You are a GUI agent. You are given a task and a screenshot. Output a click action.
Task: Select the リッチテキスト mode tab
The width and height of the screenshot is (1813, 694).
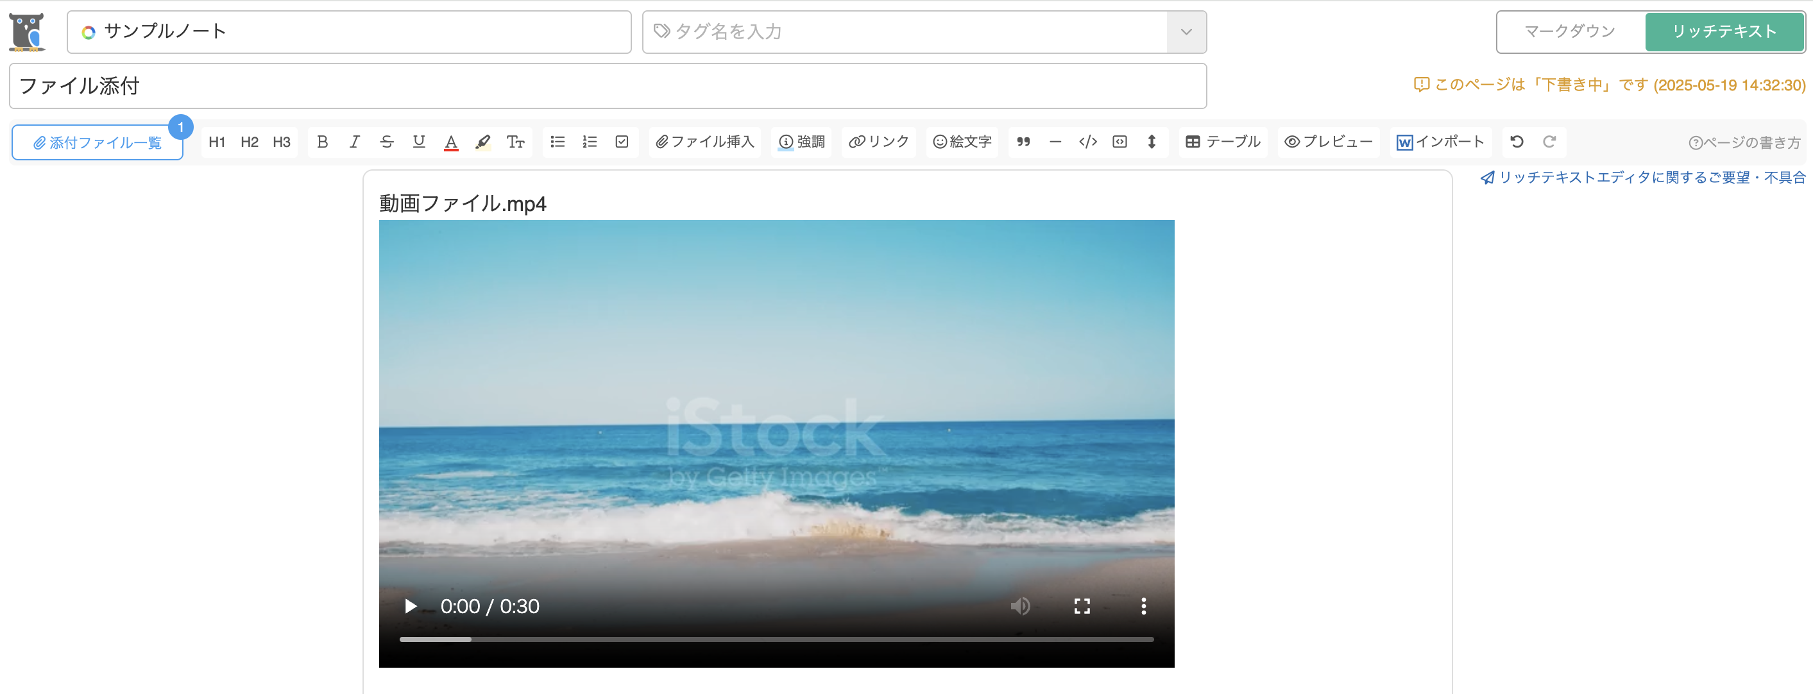1724,31
